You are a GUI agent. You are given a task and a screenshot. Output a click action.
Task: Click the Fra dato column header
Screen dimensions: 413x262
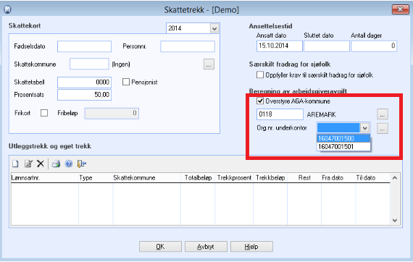pos(338,178)
